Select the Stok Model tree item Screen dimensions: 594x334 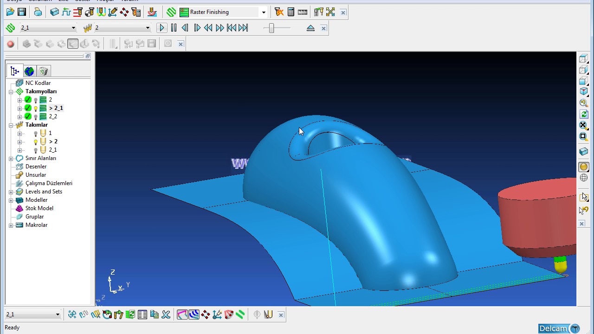coord(39,208)
